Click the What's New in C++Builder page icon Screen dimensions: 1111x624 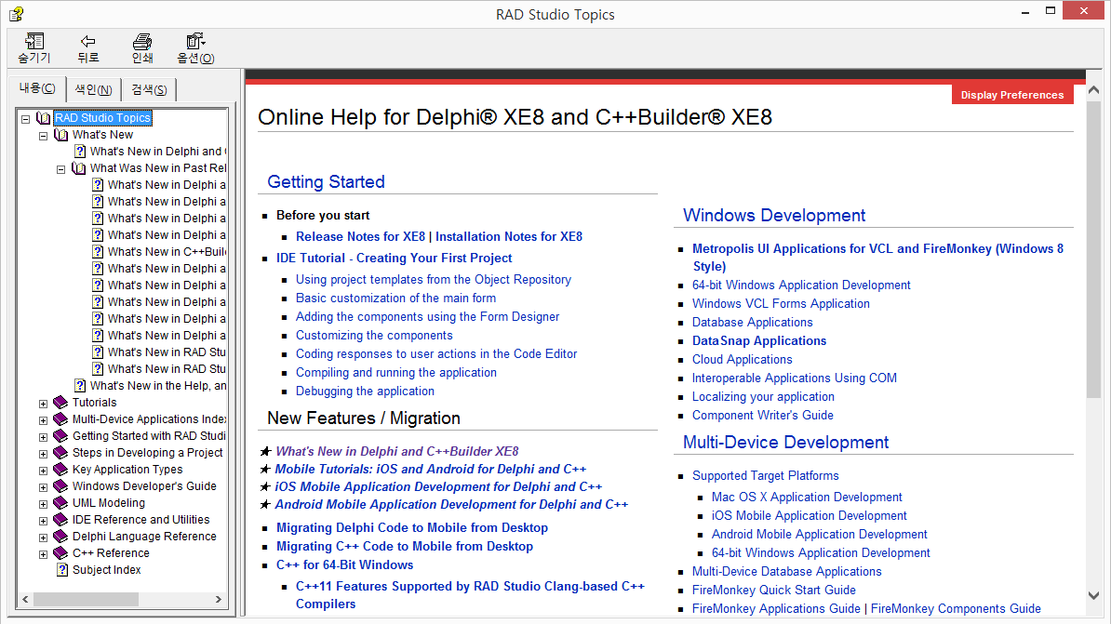click(98, 252)
